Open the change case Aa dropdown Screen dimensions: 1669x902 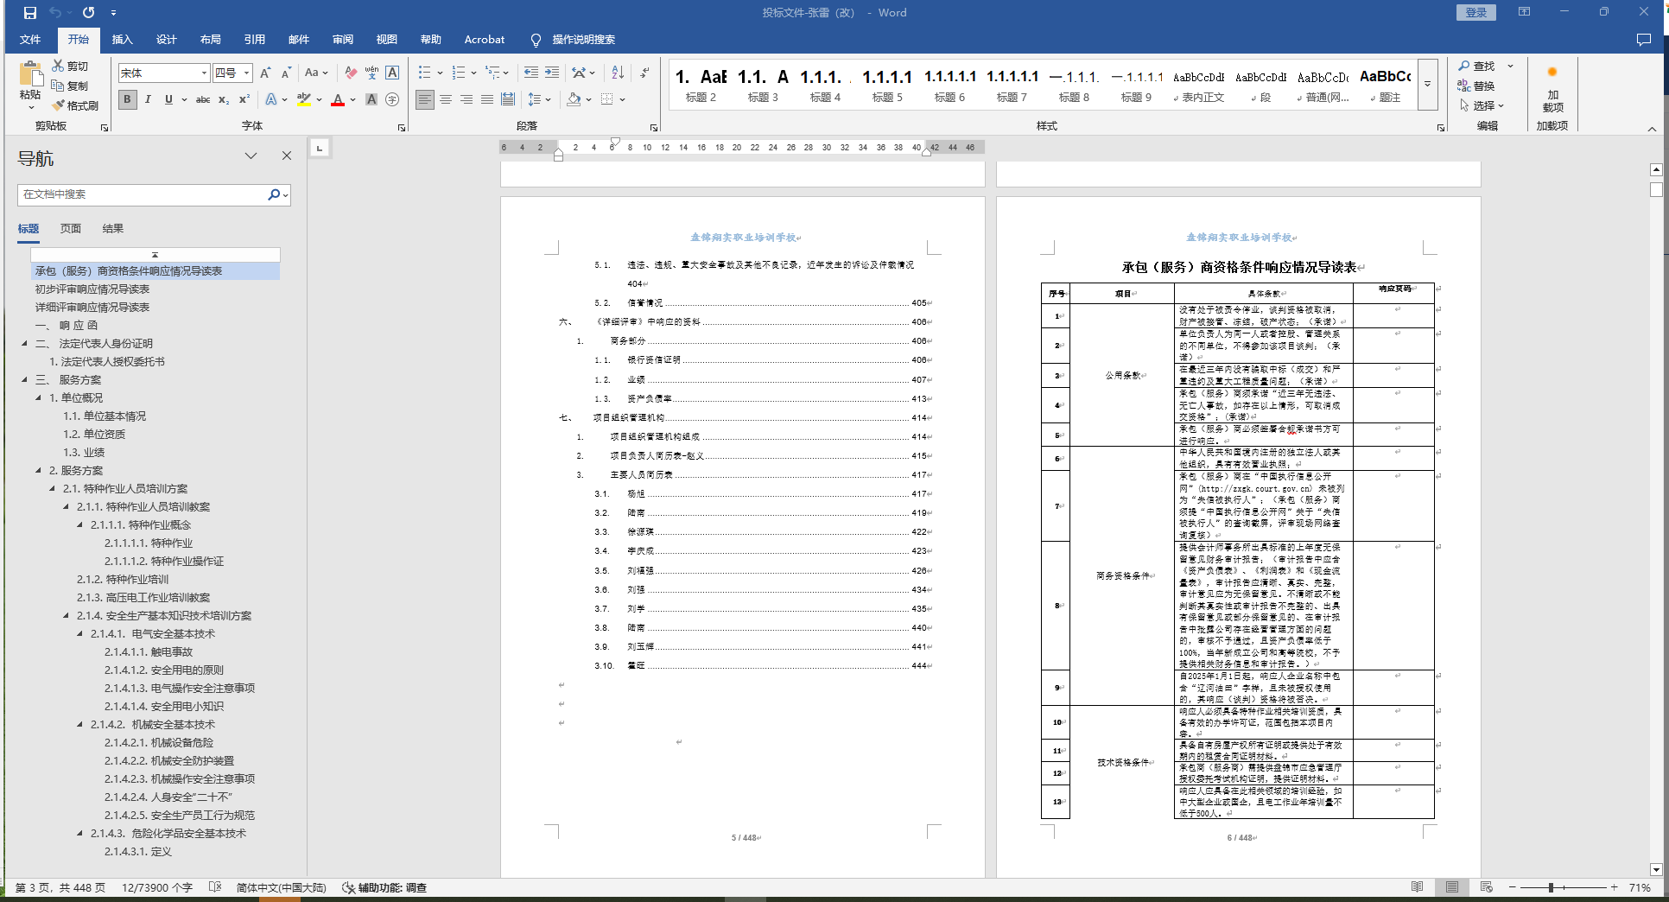click(316, 73)
